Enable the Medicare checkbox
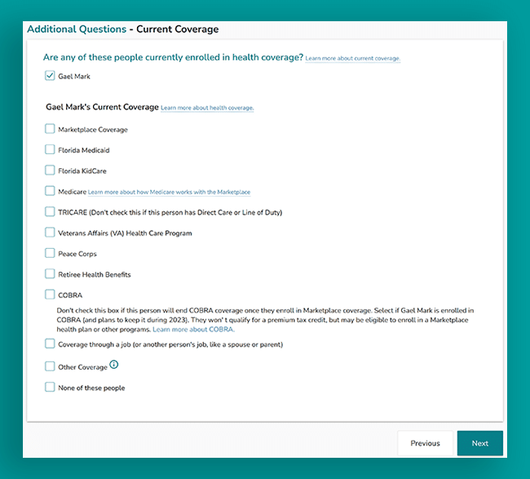Viewport: 530px width, 479px height. point(50,191)
